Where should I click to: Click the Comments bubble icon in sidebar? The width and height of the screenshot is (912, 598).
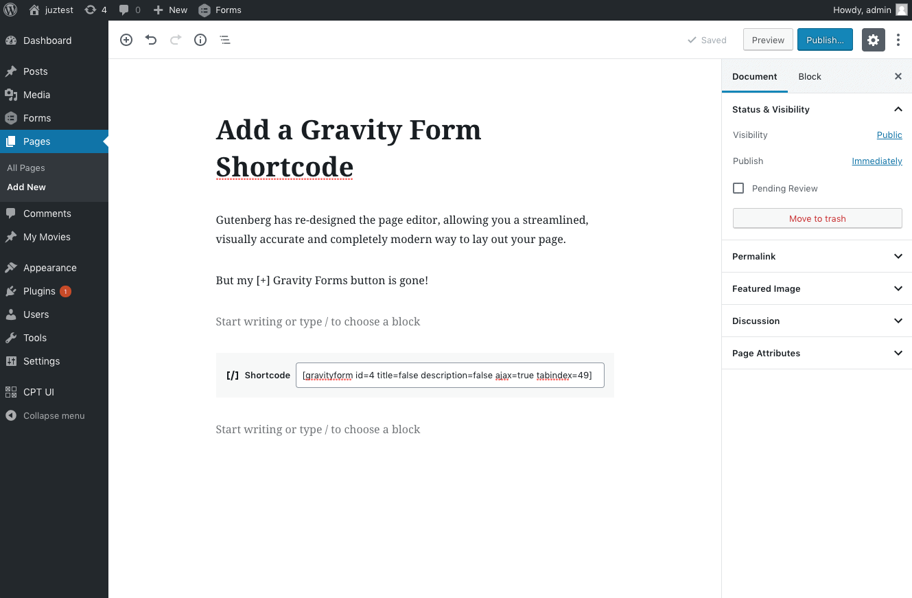click(11, 214)
